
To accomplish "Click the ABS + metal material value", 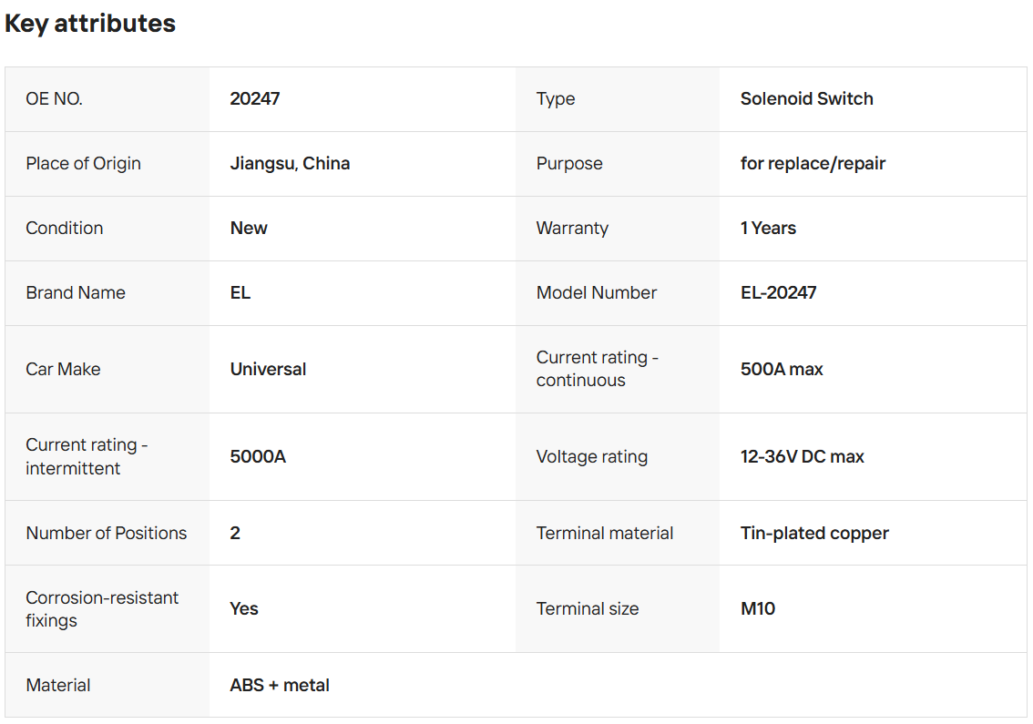I will pos(280,685).
